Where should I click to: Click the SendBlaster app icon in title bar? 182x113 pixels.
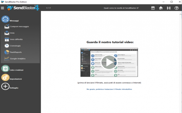(2, 2)
